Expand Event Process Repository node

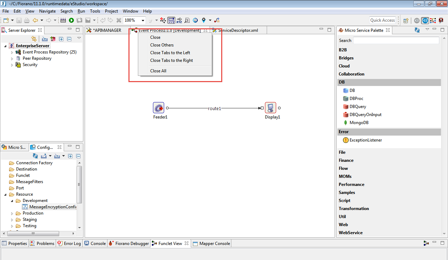click(12, 52)
